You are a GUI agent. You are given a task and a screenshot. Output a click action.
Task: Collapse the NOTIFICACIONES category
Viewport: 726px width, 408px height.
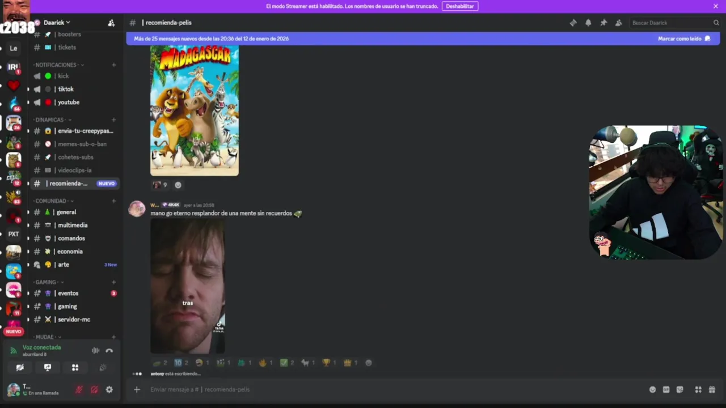click(59, 65)
